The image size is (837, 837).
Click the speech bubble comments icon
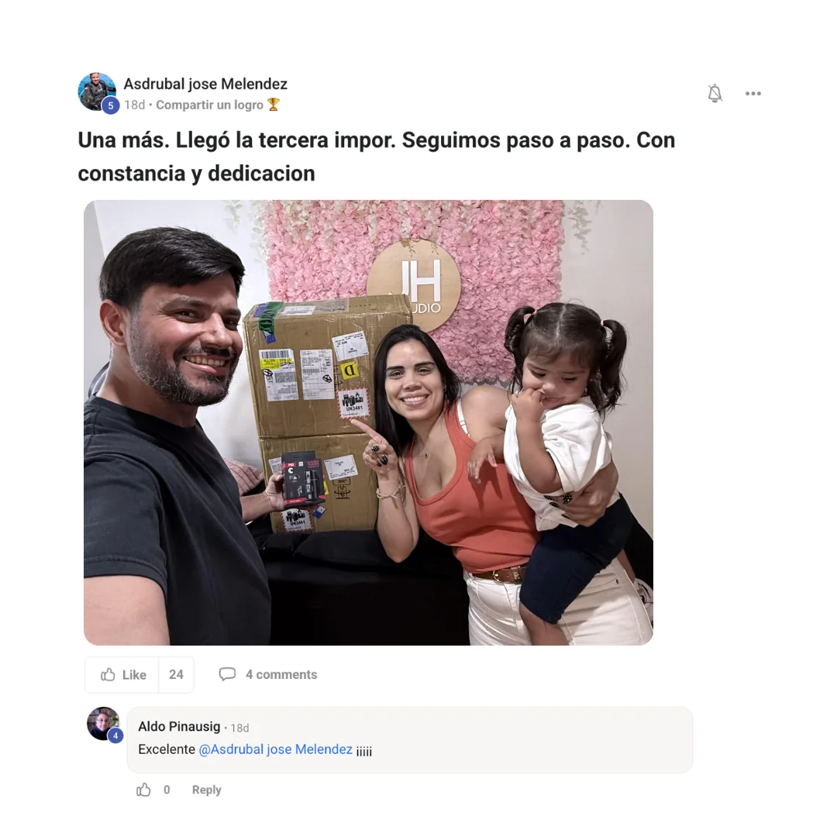(227, 674)
